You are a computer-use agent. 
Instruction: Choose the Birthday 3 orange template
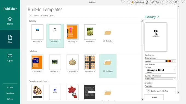click(x=72, y=32)
